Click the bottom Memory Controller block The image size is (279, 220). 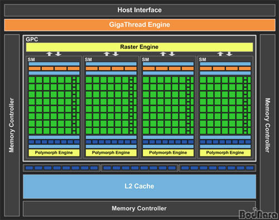[139, 208]
